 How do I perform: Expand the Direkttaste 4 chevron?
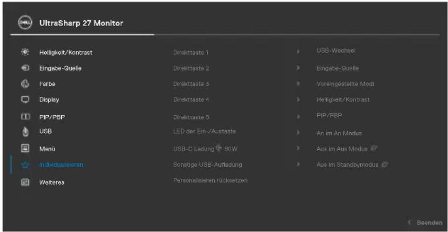pyautogui.click(x=298, y=99)
